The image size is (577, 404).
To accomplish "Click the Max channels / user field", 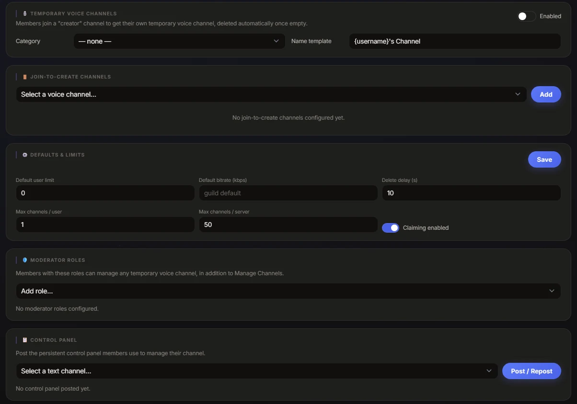I will pos(105,224).
